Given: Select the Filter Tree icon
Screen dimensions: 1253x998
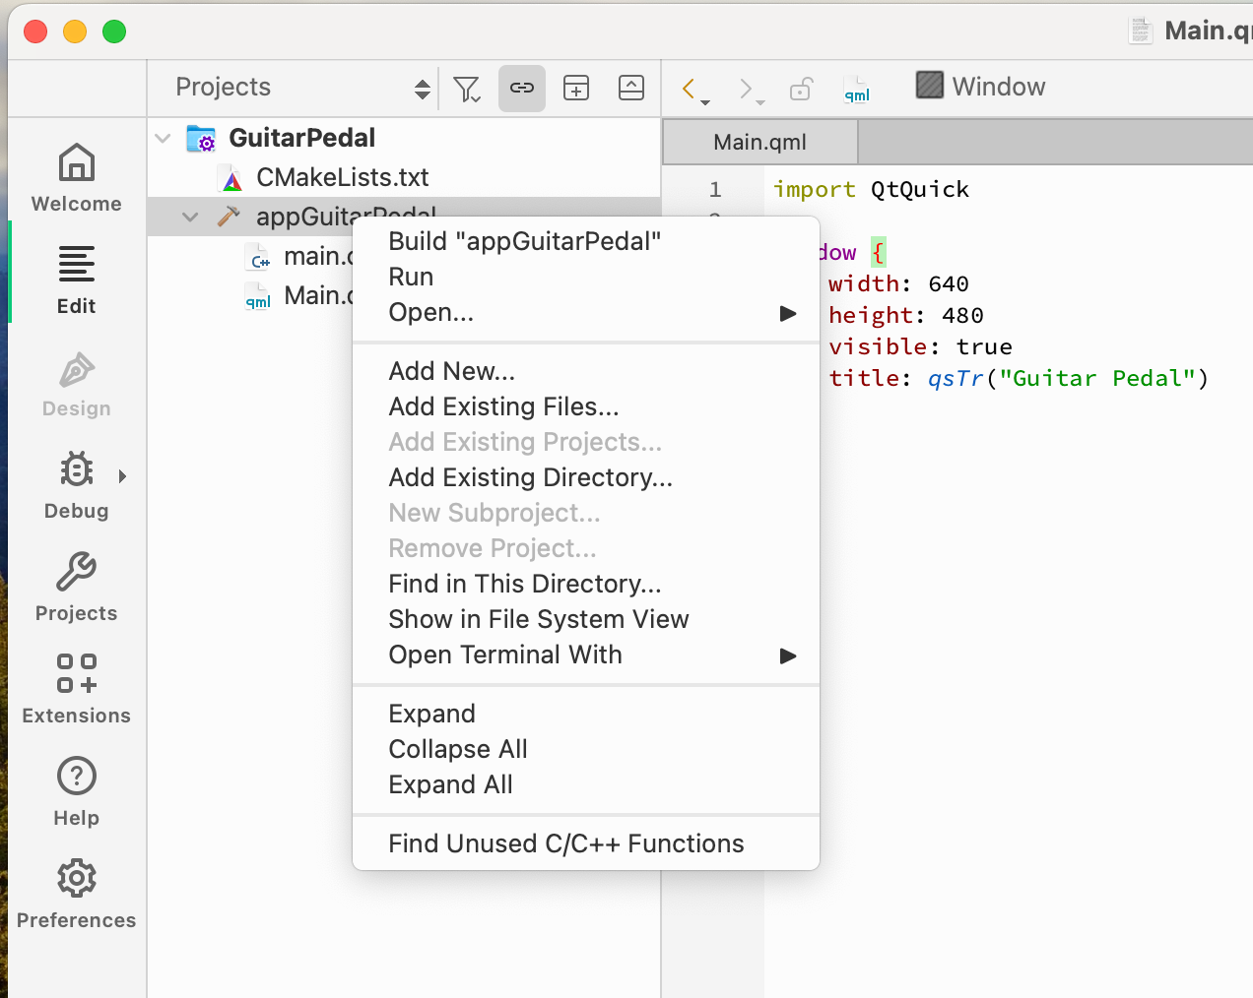Looking at the screenshot, I should [x=466, y=88].
